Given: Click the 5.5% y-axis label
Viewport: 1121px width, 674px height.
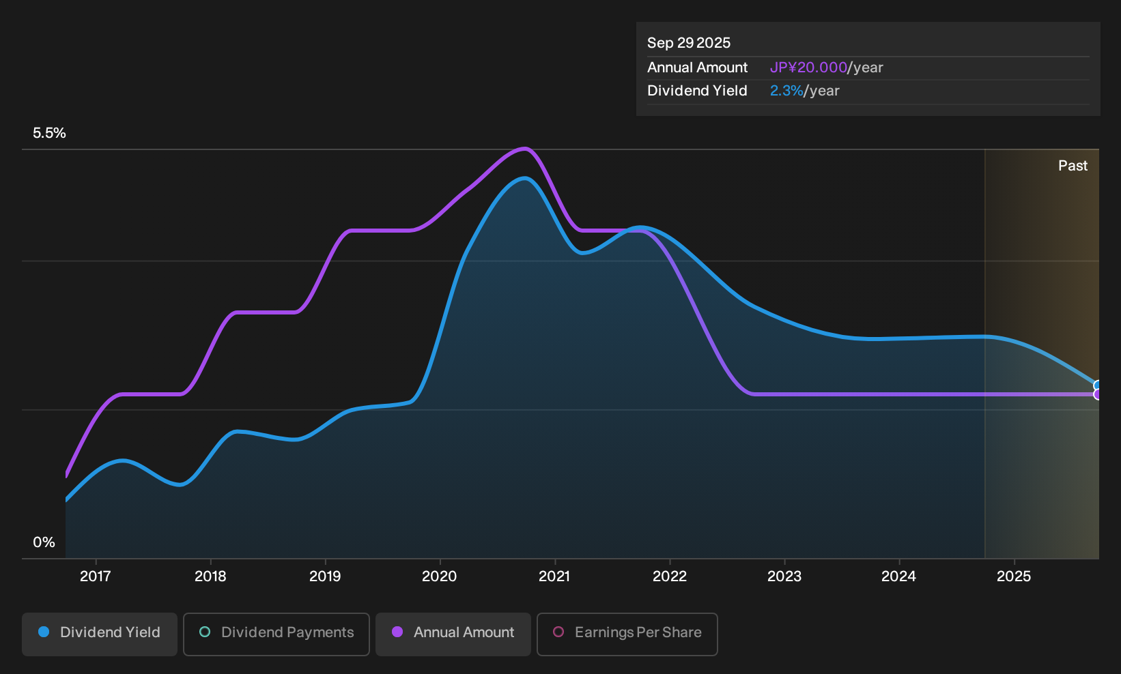Looking at the screenshot, I should [x=49, y=133].
